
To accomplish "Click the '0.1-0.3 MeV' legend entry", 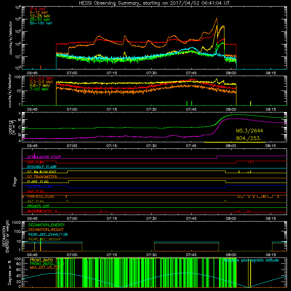I will tap(41, 78).
